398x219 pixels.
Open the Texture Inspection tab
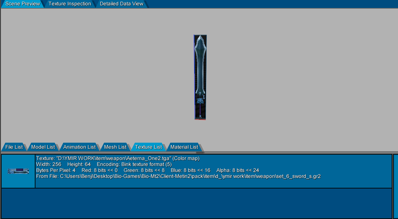[70, 4]
